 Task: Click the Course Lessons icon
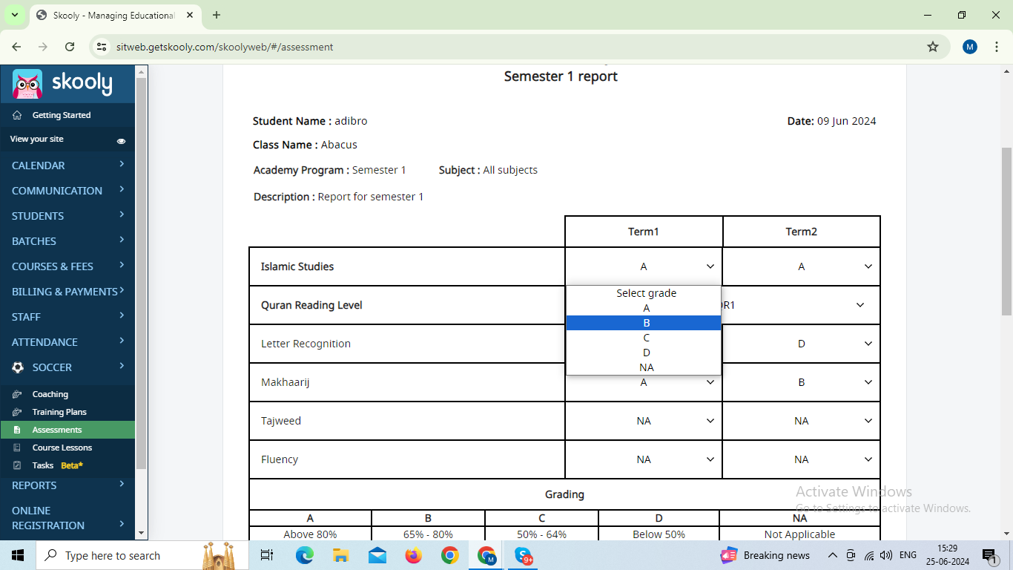click(17, 448)
